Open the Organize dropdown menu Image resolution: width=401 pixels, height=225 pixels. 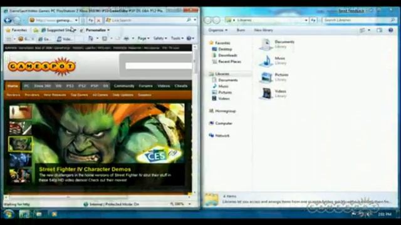tap(217, 30)
